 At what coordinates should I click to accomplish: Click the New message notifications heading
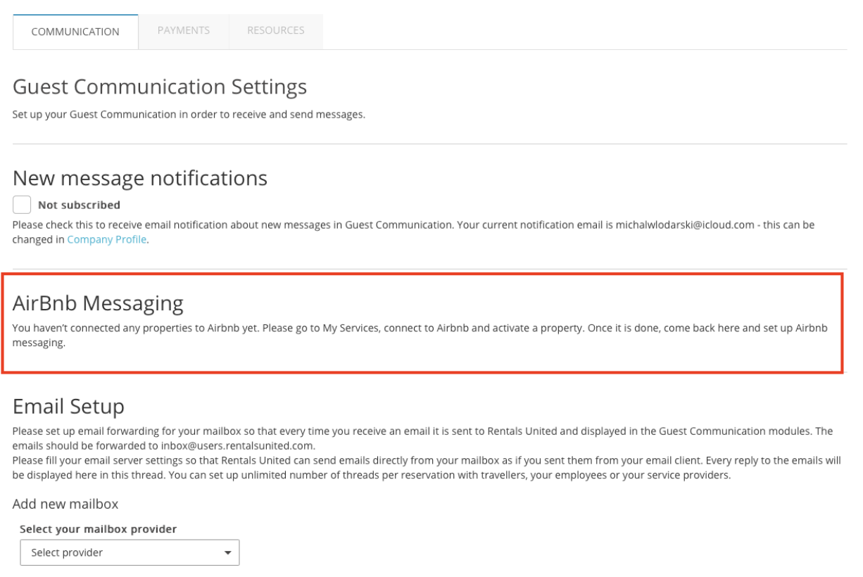tap(140, 178)
